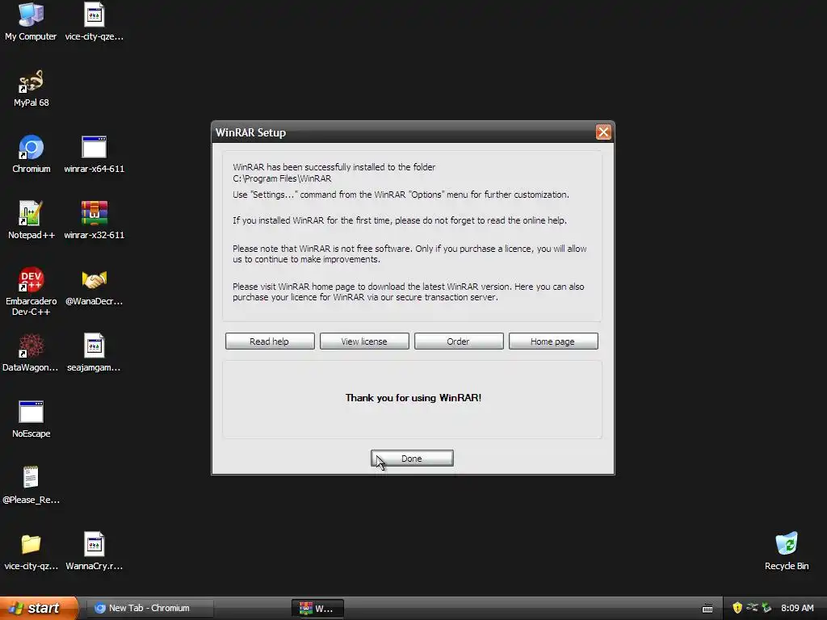Click the Thank you for using WinRAR! text

[x=413, y=397]
